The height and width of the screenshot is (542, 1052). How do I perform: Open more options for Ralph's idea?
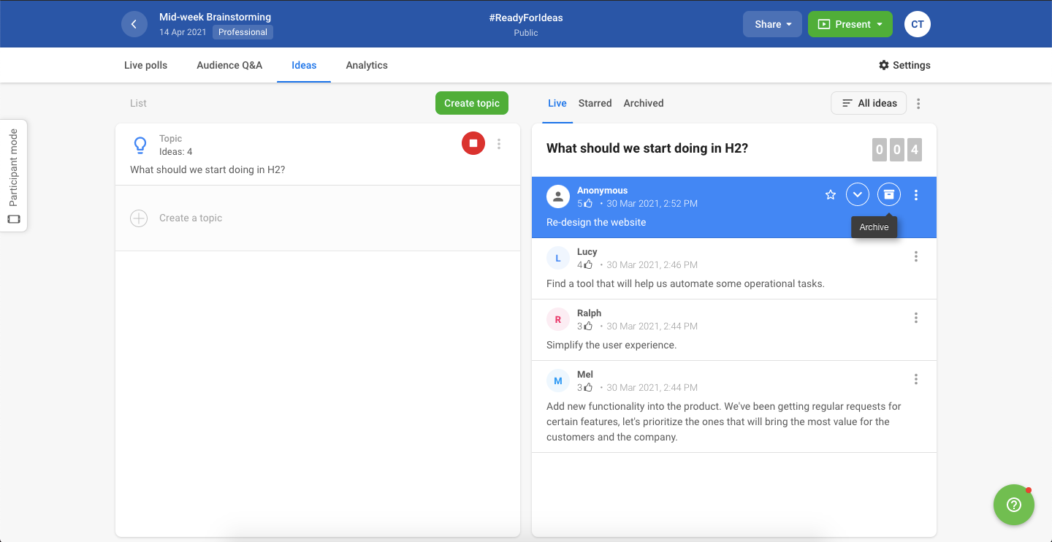pos(916,318)
